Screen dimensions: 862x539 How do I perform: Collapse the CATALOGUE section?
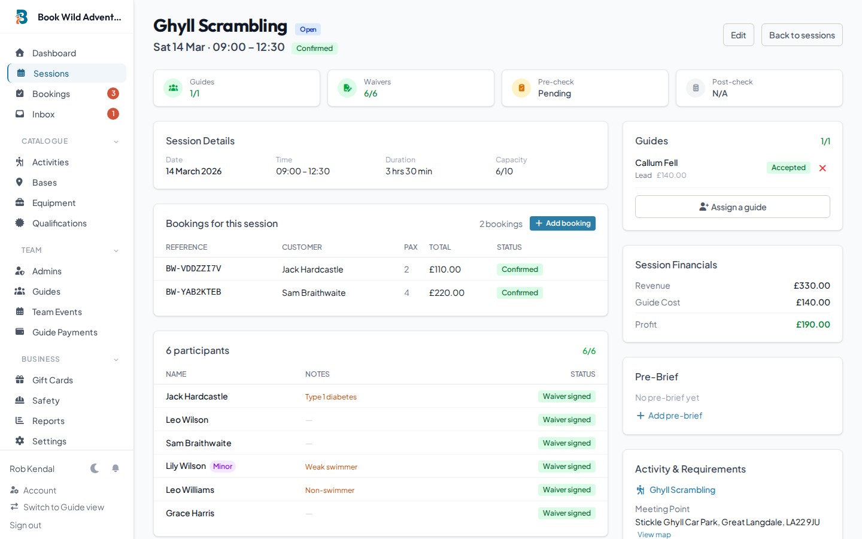point(116,141)
